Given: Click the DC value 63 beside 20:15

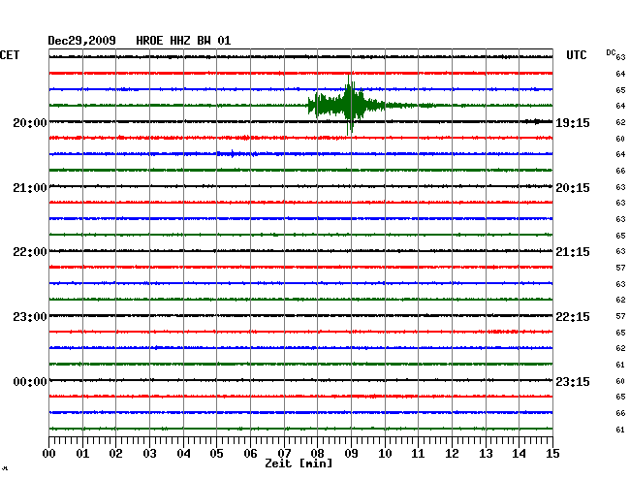Looking at the screenshot, I should coord(620,187).
